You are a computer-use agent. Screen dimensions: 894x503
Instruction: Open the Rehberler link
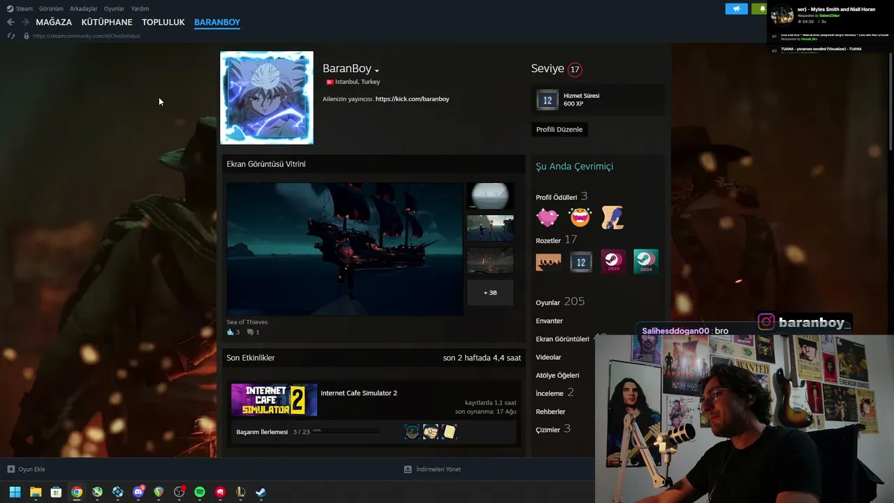coord(550,411)
